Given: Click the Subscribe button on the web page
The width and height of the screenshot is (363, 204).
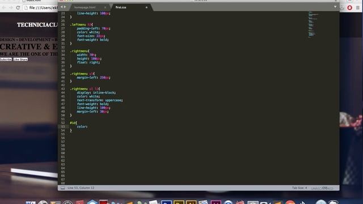Looking at the screenshot, I should [6, 59].
